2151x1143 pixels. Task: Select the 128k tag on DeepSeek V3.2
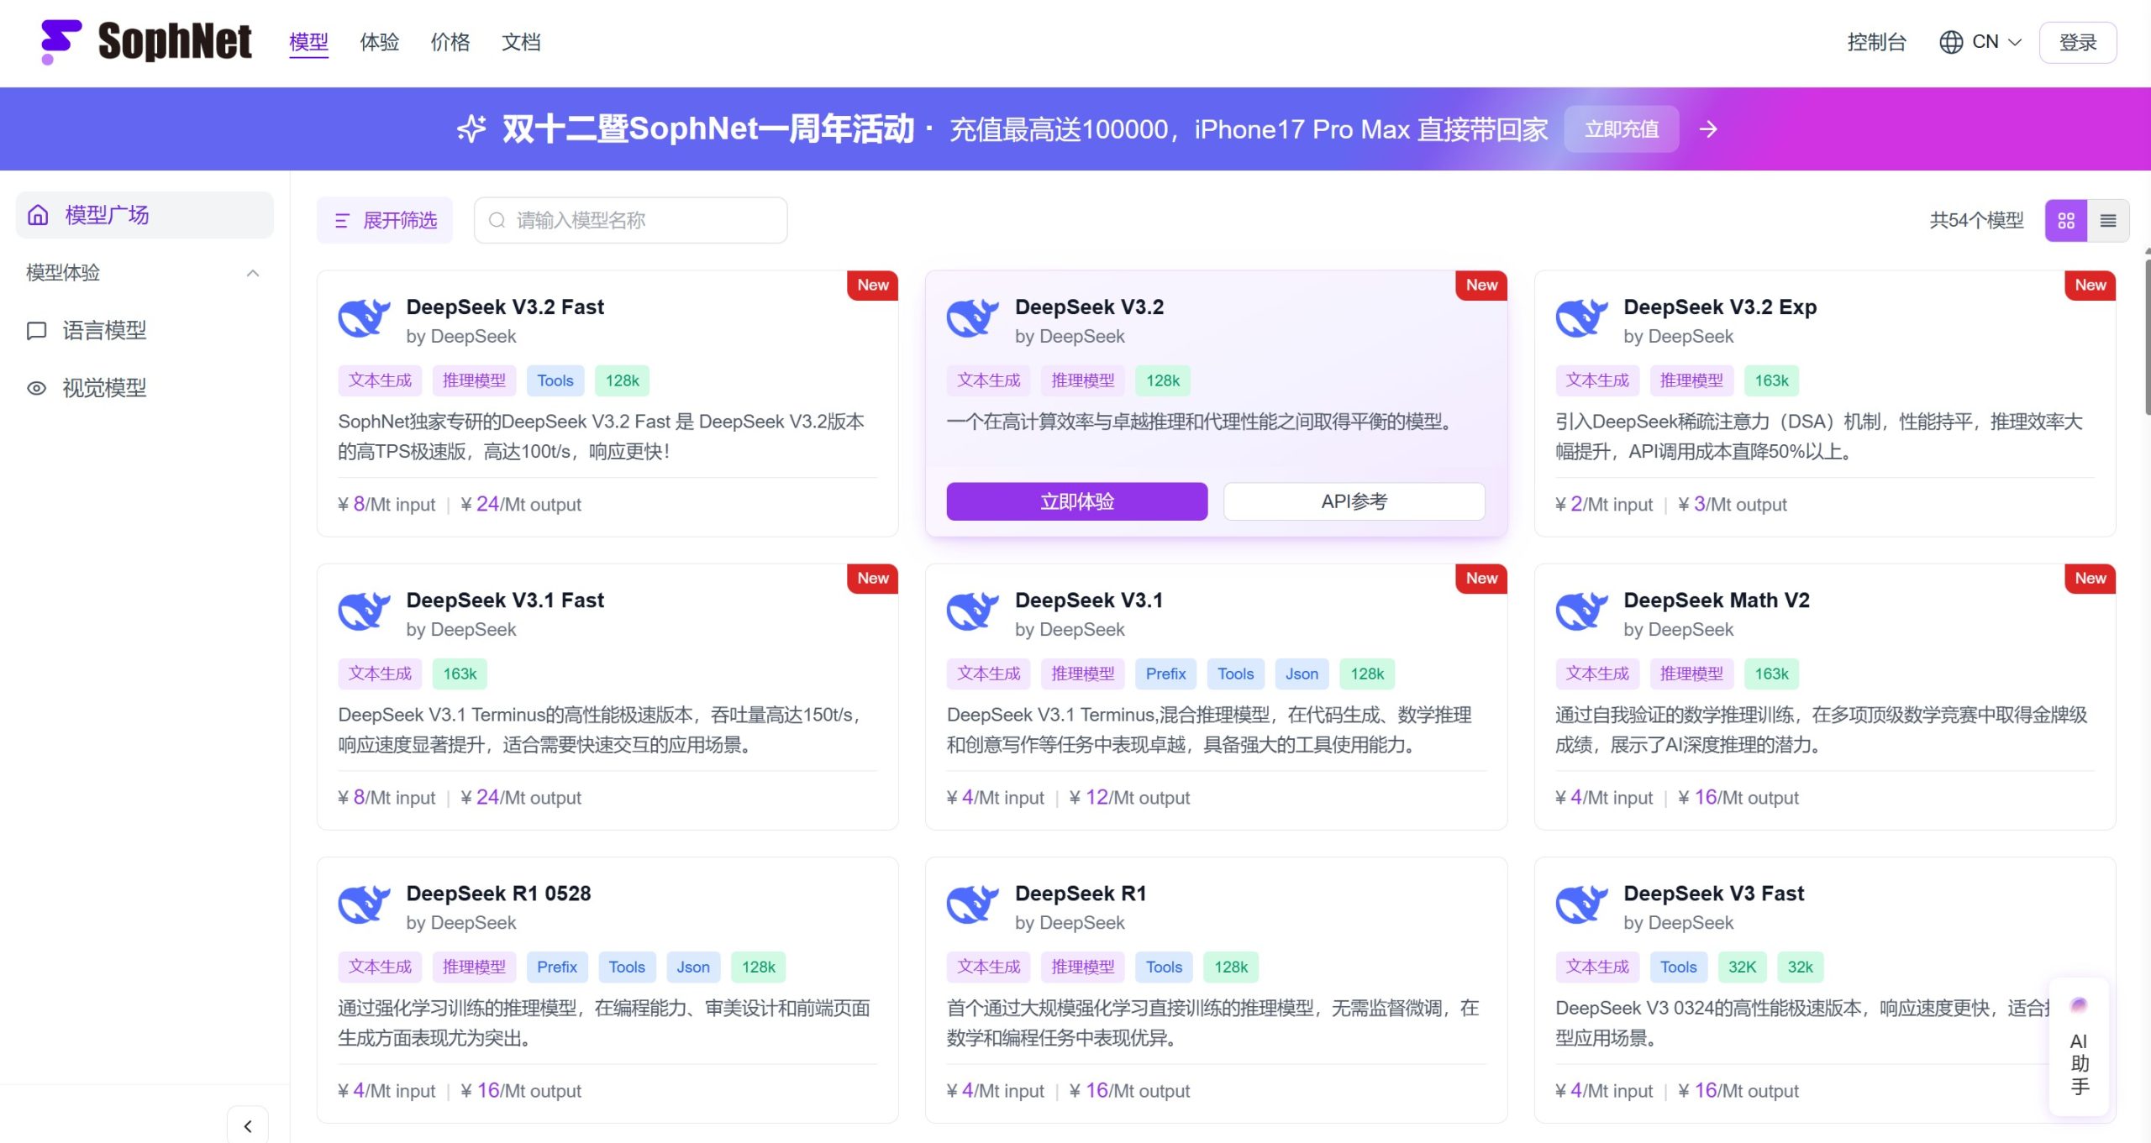(1163, 380)
